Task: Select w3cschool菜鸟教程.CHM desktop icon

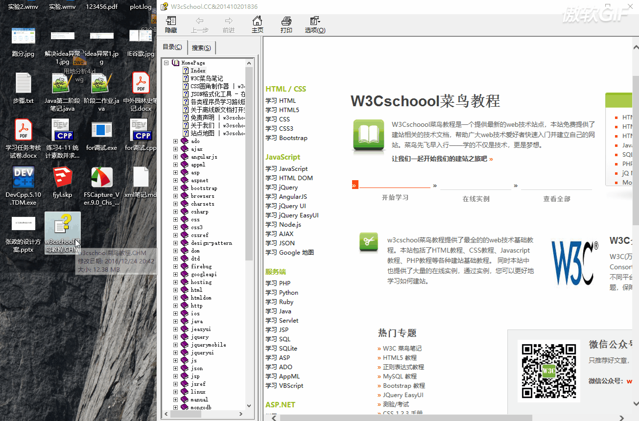Action: (63, 234)
